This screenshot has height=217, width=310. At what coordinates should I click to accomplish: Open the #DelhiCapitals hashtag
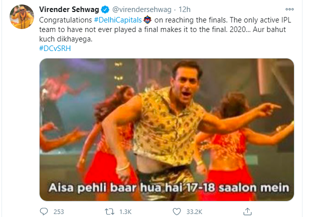point(118,20)
